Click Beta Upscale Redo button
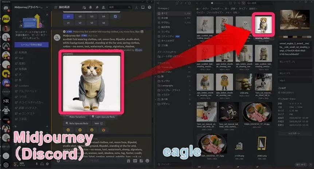The image size is (314, 169). pos(77,123)
